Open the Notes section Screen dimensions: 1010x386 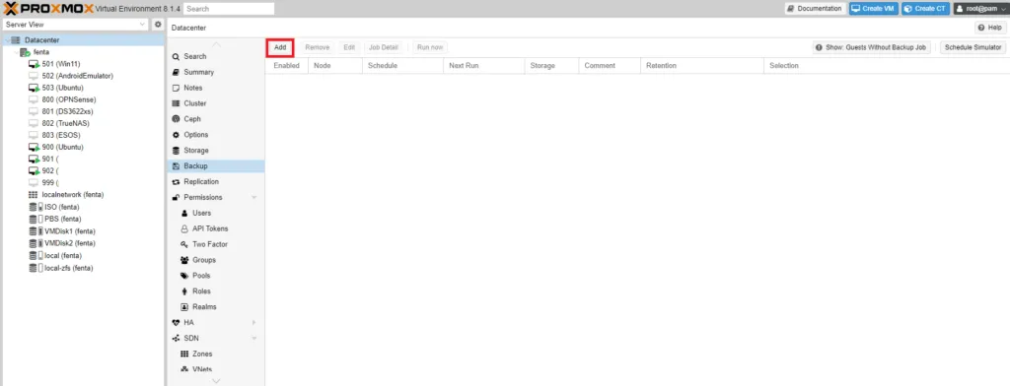tap(216, 88)
